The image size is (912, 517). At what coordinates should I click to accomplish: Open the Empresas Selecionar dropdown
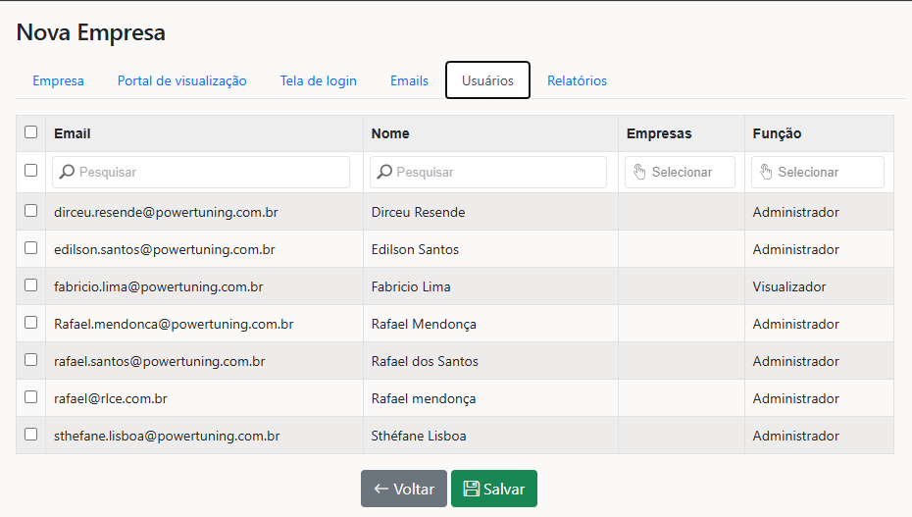(x=681, y=173)
